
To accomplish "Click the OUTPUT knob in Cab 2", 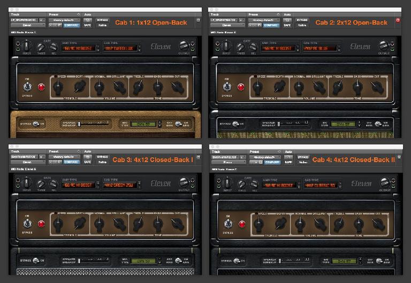I will tap(384, 46).
